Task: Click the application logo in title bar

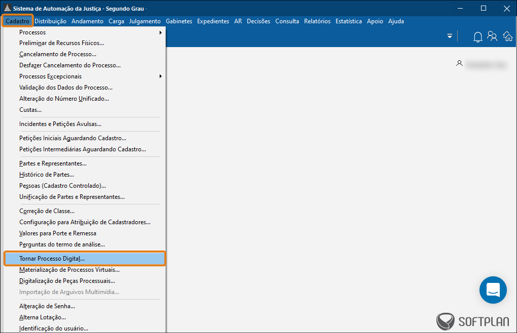Action: click(7, 8)
